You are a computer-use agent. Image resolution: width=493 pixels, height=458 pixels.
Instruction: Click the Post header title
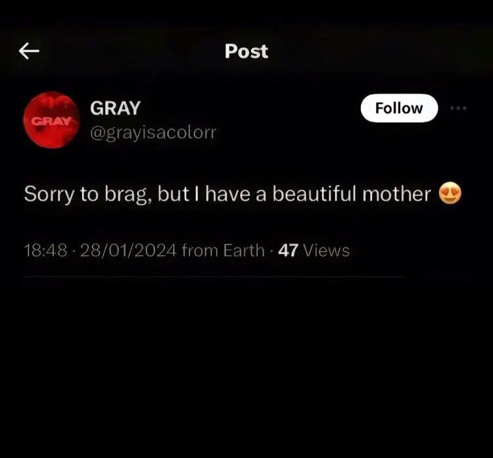(246, 51)
